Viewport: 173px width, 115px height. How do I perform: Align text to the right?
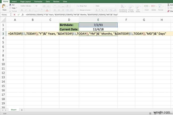click(x=63, y=10)
